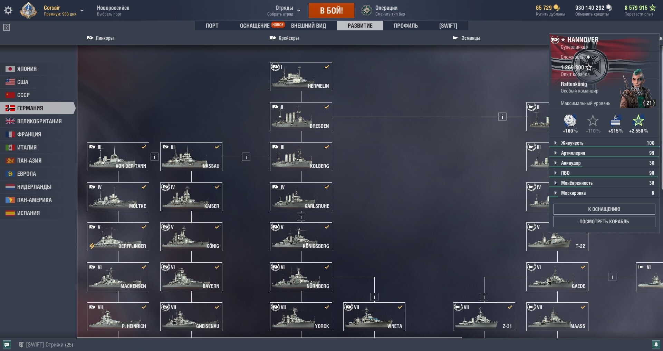663x351 pixels.
Task: Click the +160% credits bonus icon
Action: point(570,121)
